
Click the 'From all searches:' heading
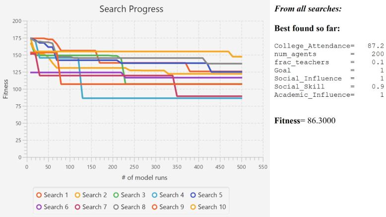308,8
